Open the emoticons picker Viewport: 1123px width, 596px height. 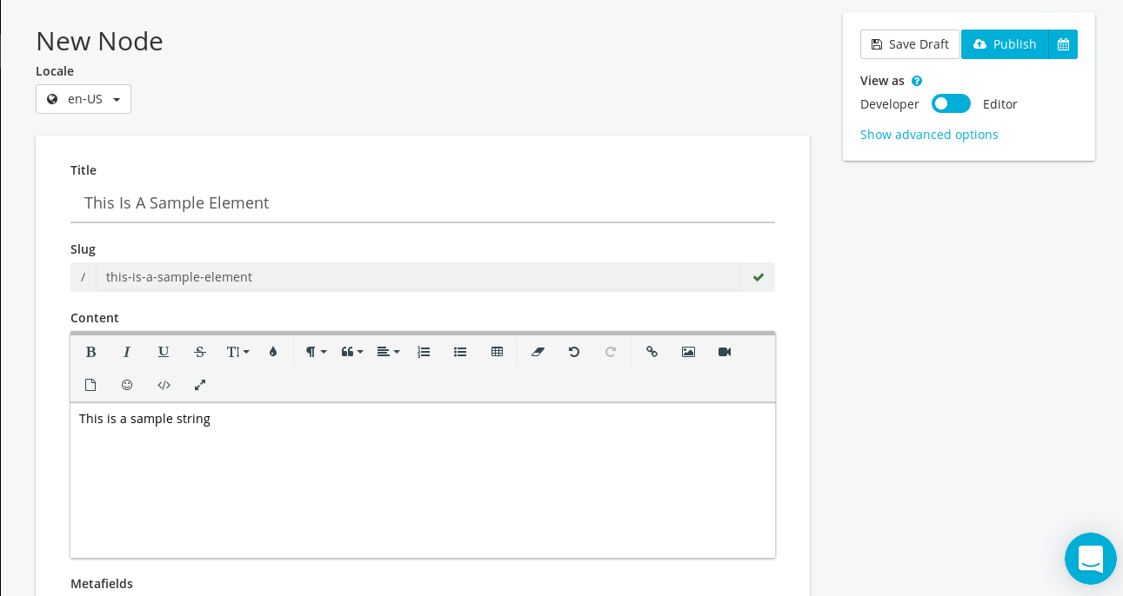(127, 385)
